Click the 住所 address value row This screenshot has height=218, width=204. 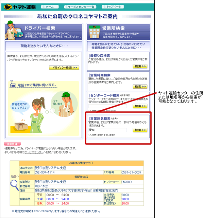(x=89, y=190)
